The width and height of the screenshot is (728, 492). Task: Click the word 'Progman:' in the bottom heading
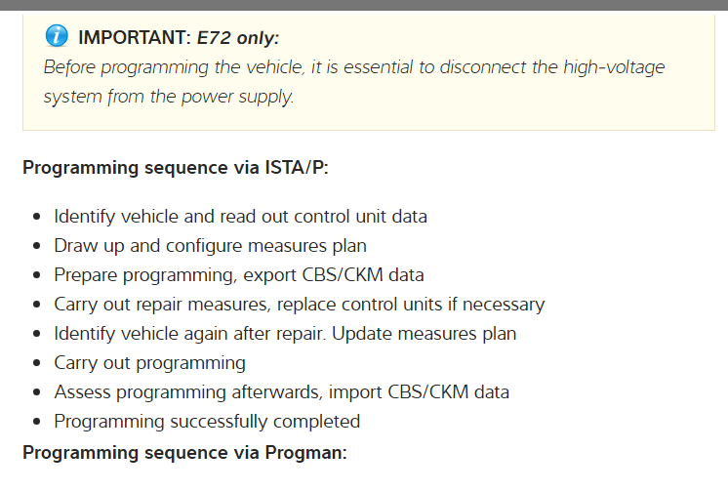[306, 452]
